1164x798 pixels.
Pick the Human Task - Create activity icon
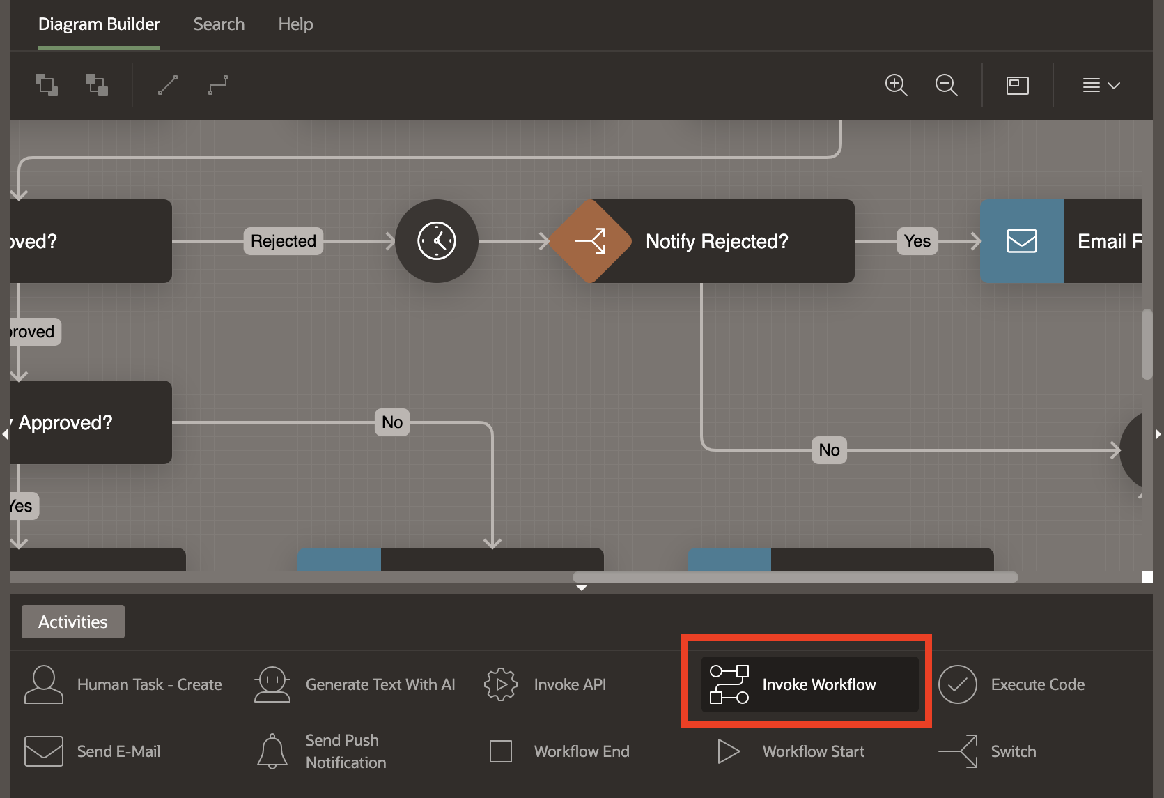(44, 684)
